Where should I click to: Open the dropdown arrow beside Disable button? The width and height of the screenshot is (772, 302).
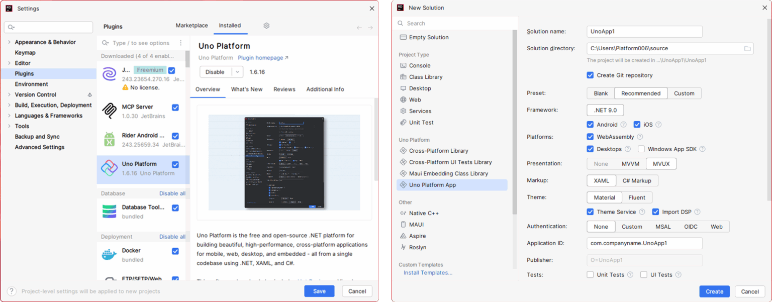(x=237, y=72)
